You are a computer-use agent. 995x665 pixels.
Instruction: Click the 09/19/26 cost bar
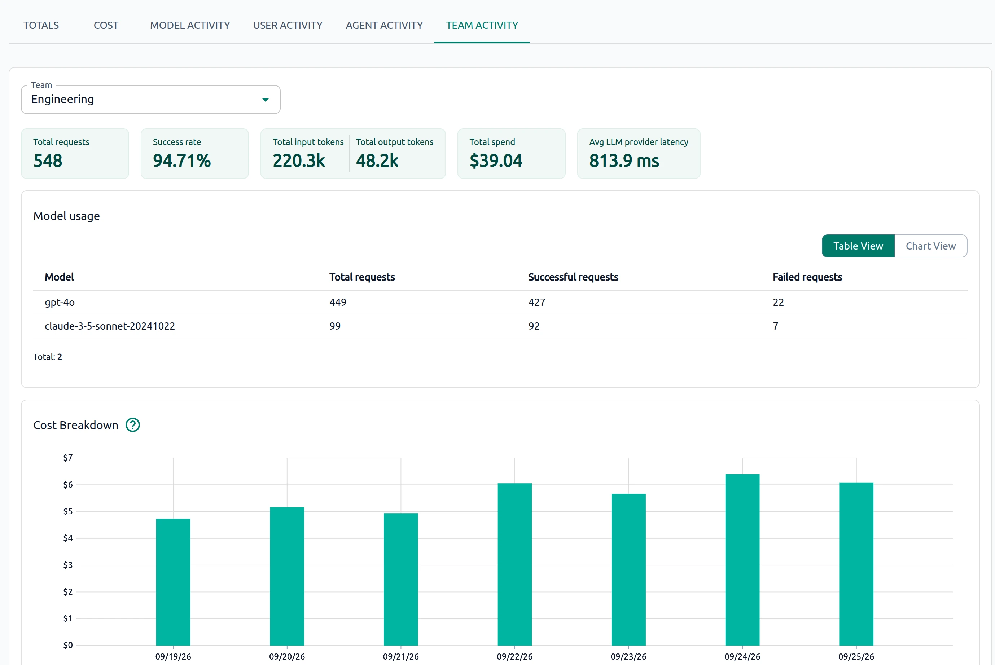[173, 582]
